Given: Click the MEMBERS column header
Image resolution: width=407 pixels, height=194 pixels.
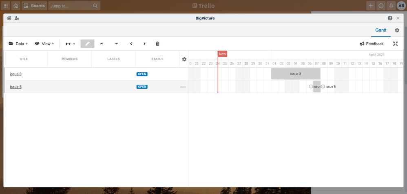Looking at the screenshot, I should click(69, 59).
